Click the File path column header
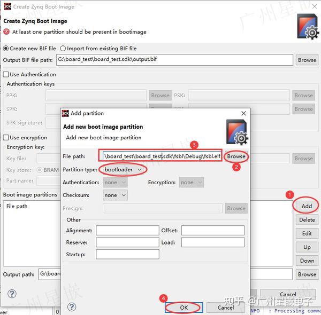The height and width of the screenshot is (315, 321). [x=17, y=206]
